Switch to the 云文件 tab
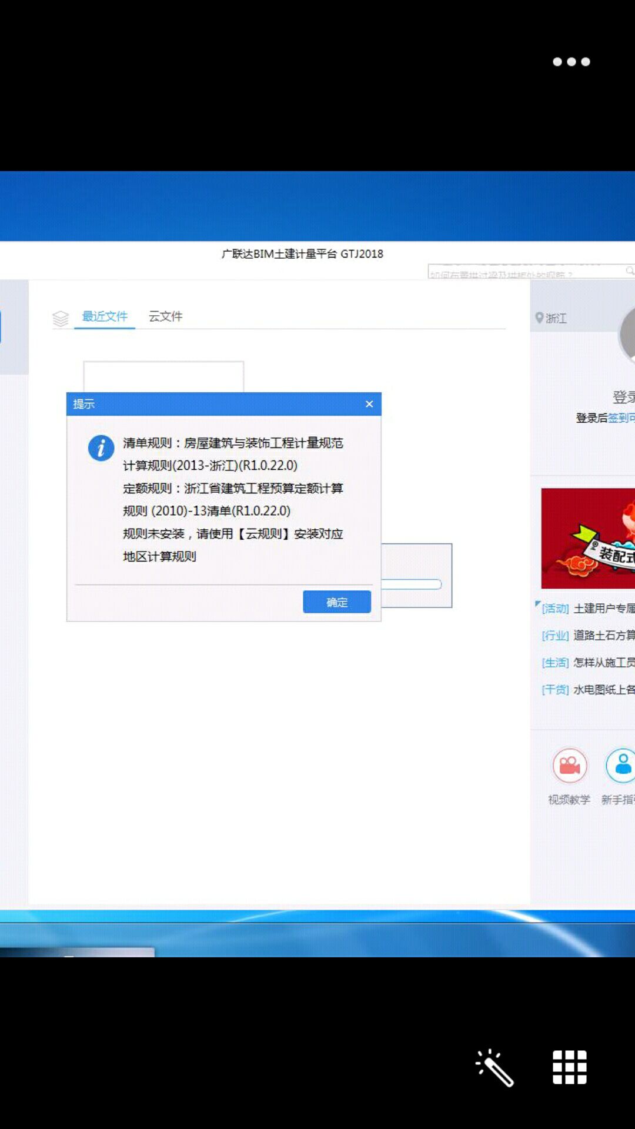The image size is (635, 1129). click(165, 316)
